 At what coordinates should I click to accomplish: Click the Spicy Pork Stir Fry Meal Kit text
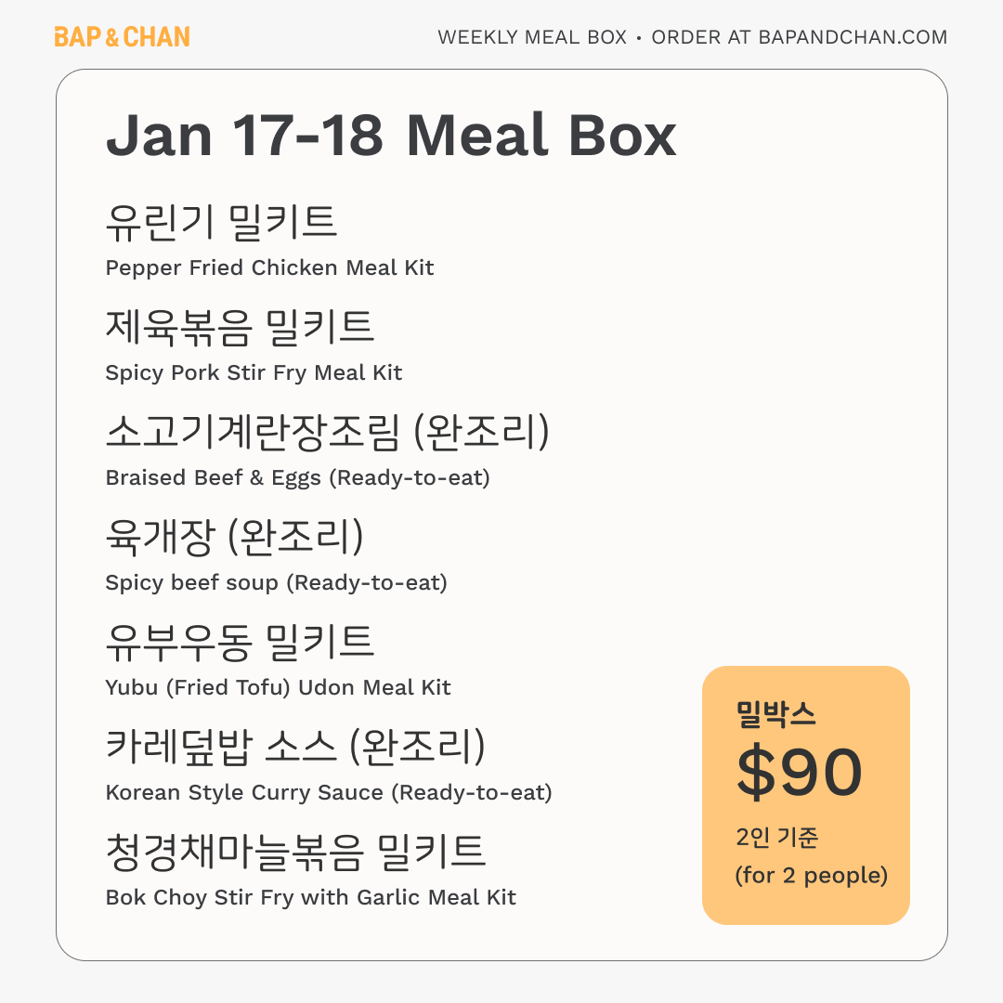[254, 372]
